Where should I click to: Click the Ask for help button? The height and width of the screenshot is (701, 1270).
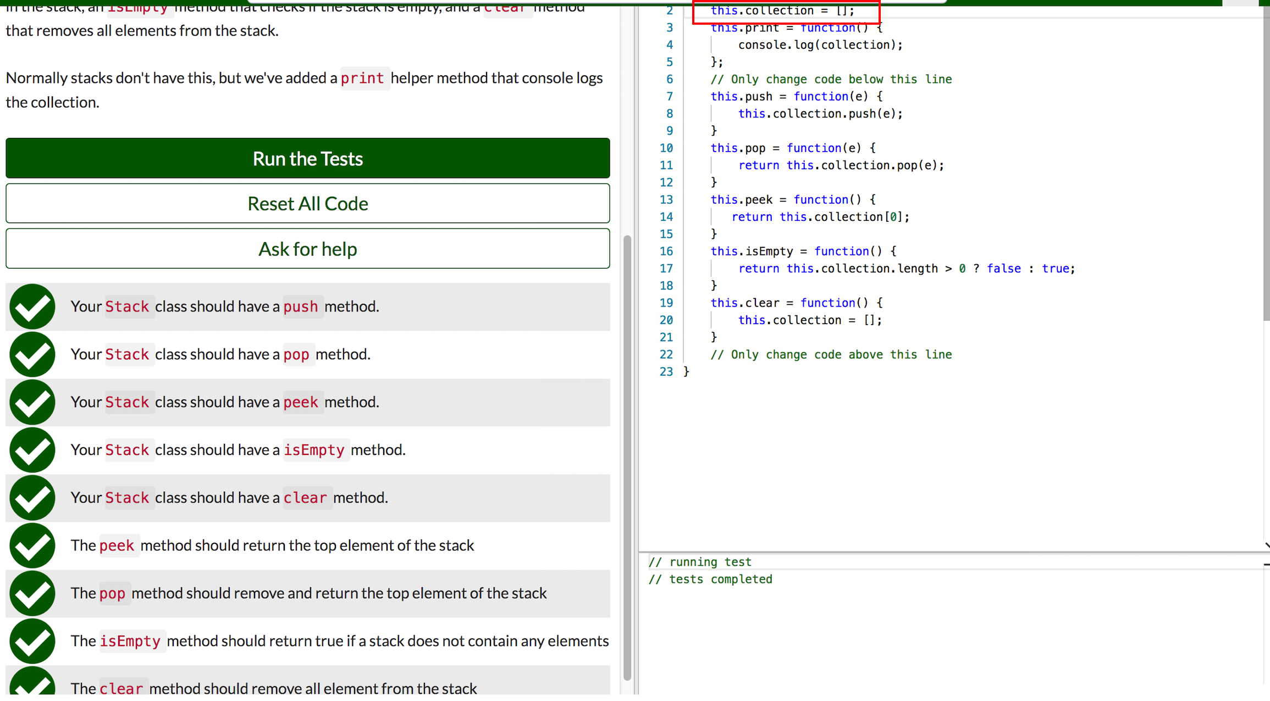tap(307, 248)
